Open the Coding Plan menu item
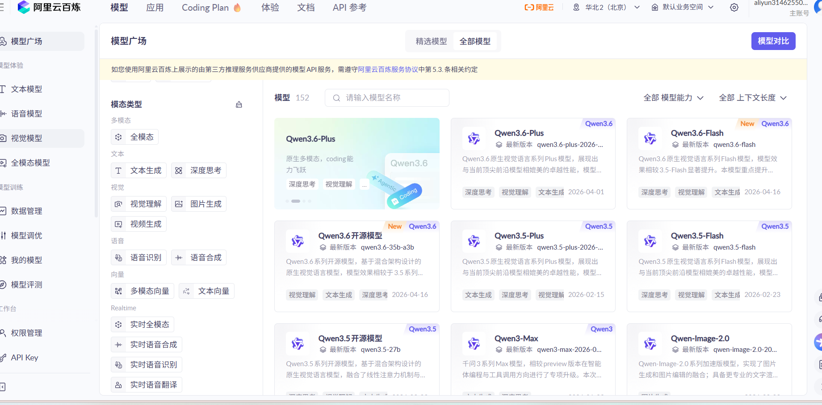The width and height of the screenshot is (822, 405). point(211,8)
